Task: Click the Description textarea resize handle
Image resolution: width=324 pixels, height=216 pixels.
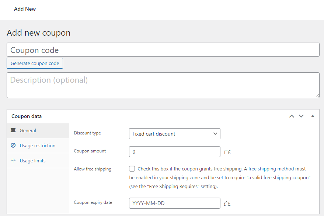Action: pyautogui.click(x=317, y=96)
